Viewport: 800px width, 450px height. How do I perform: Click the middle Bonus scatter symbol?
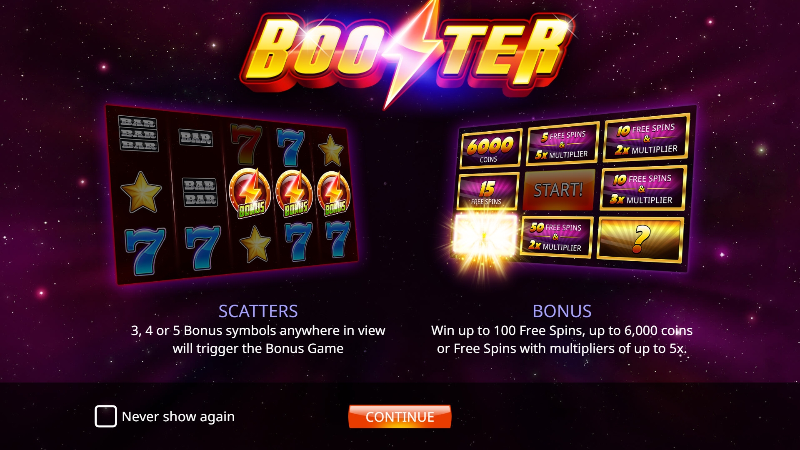(x=294, y=193)
